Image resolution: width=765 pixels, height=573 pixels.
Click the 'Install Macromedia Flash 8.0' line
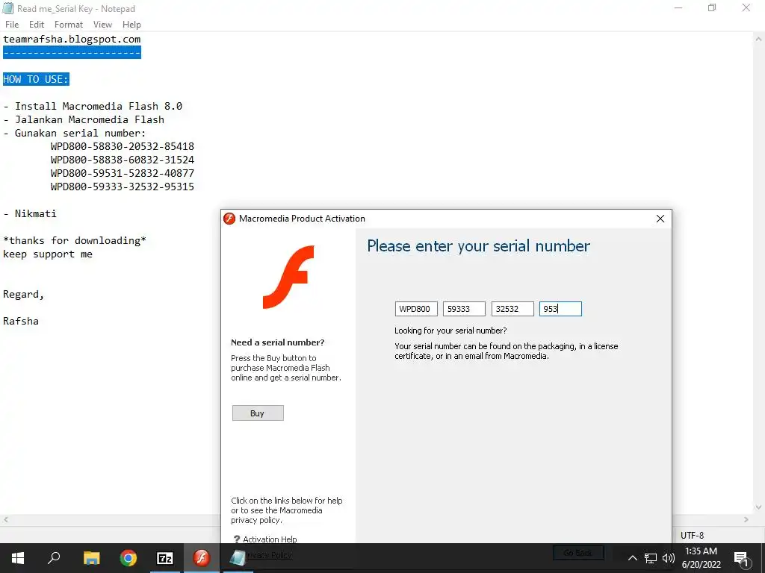click(93, 106)
